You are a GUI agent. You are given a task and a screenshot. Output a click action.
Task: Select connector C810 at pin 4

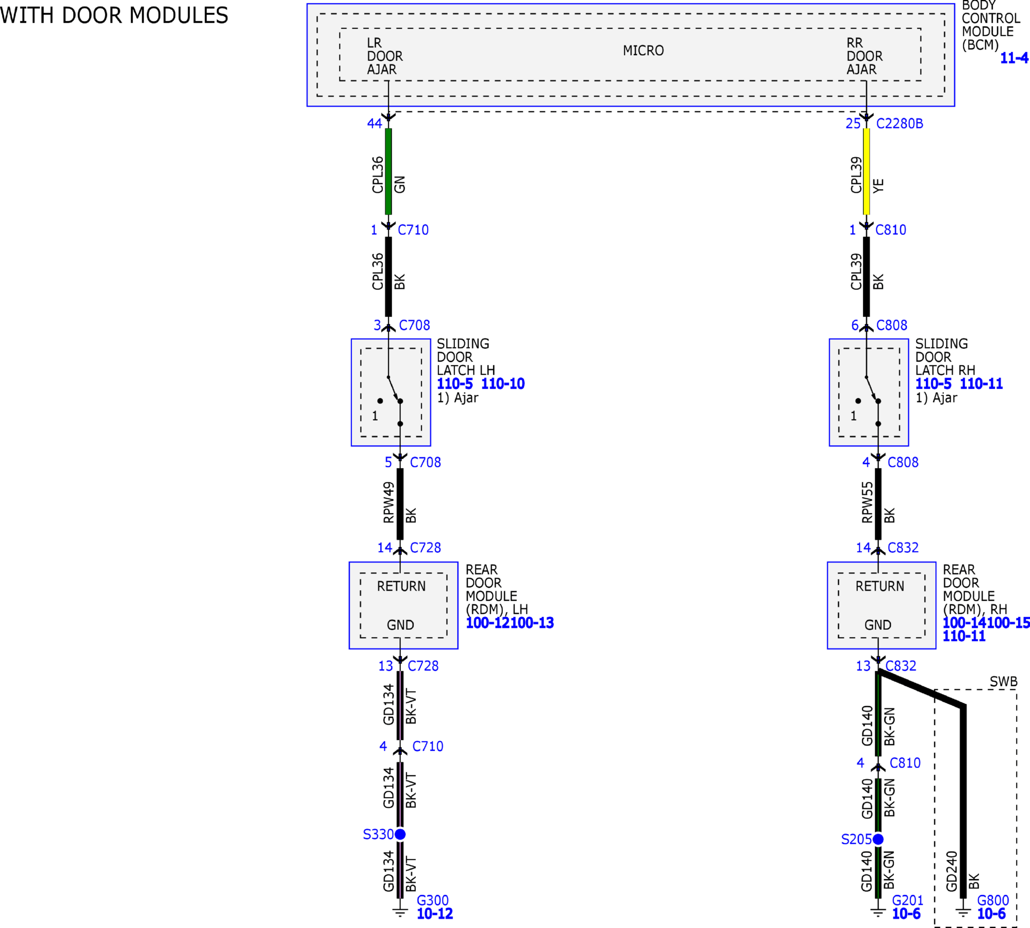[x=905, y=763]
